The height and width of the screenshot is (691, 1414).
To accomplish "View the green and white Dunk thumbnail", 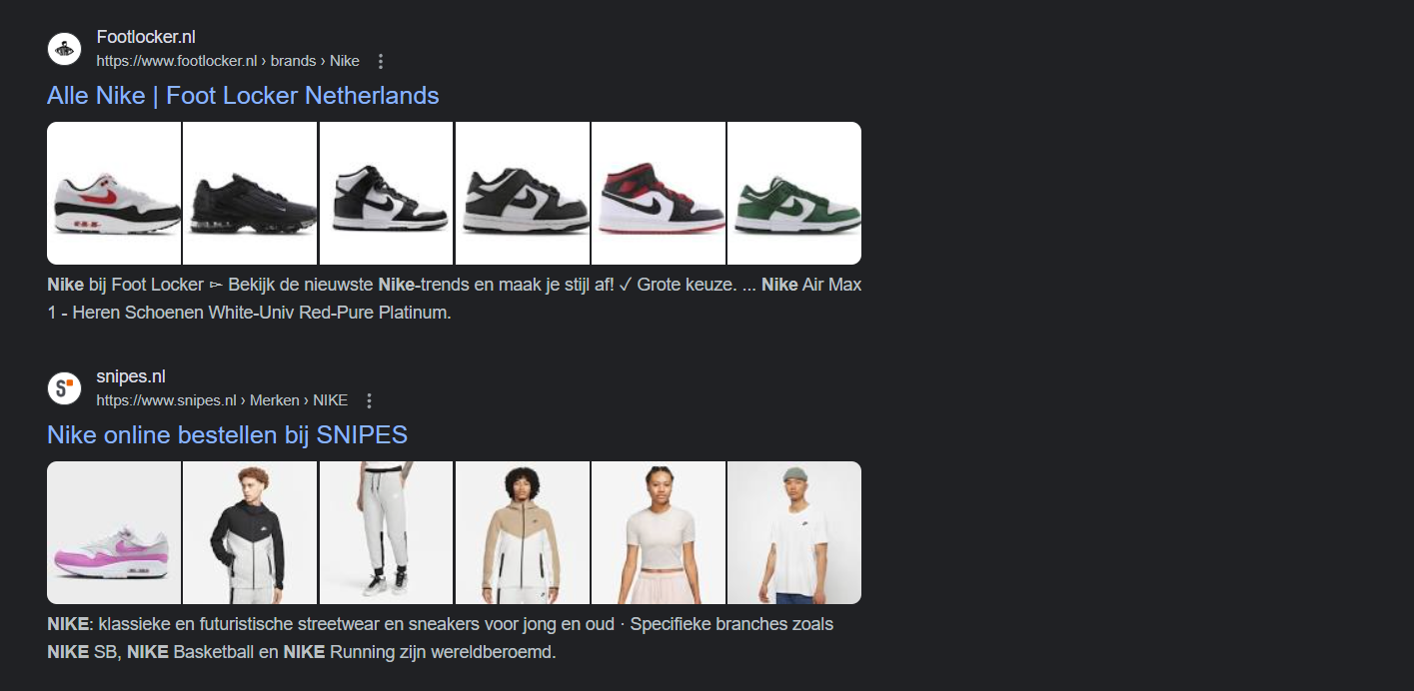I will 794,193.
